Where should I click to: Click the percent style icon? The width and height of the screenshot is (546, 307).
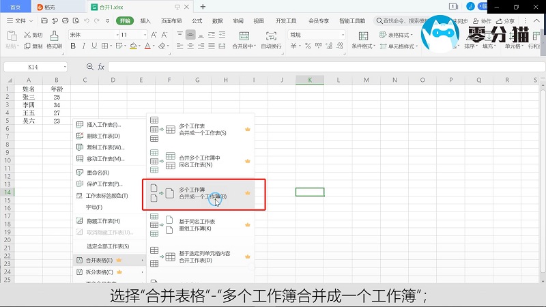coord(308,46)
